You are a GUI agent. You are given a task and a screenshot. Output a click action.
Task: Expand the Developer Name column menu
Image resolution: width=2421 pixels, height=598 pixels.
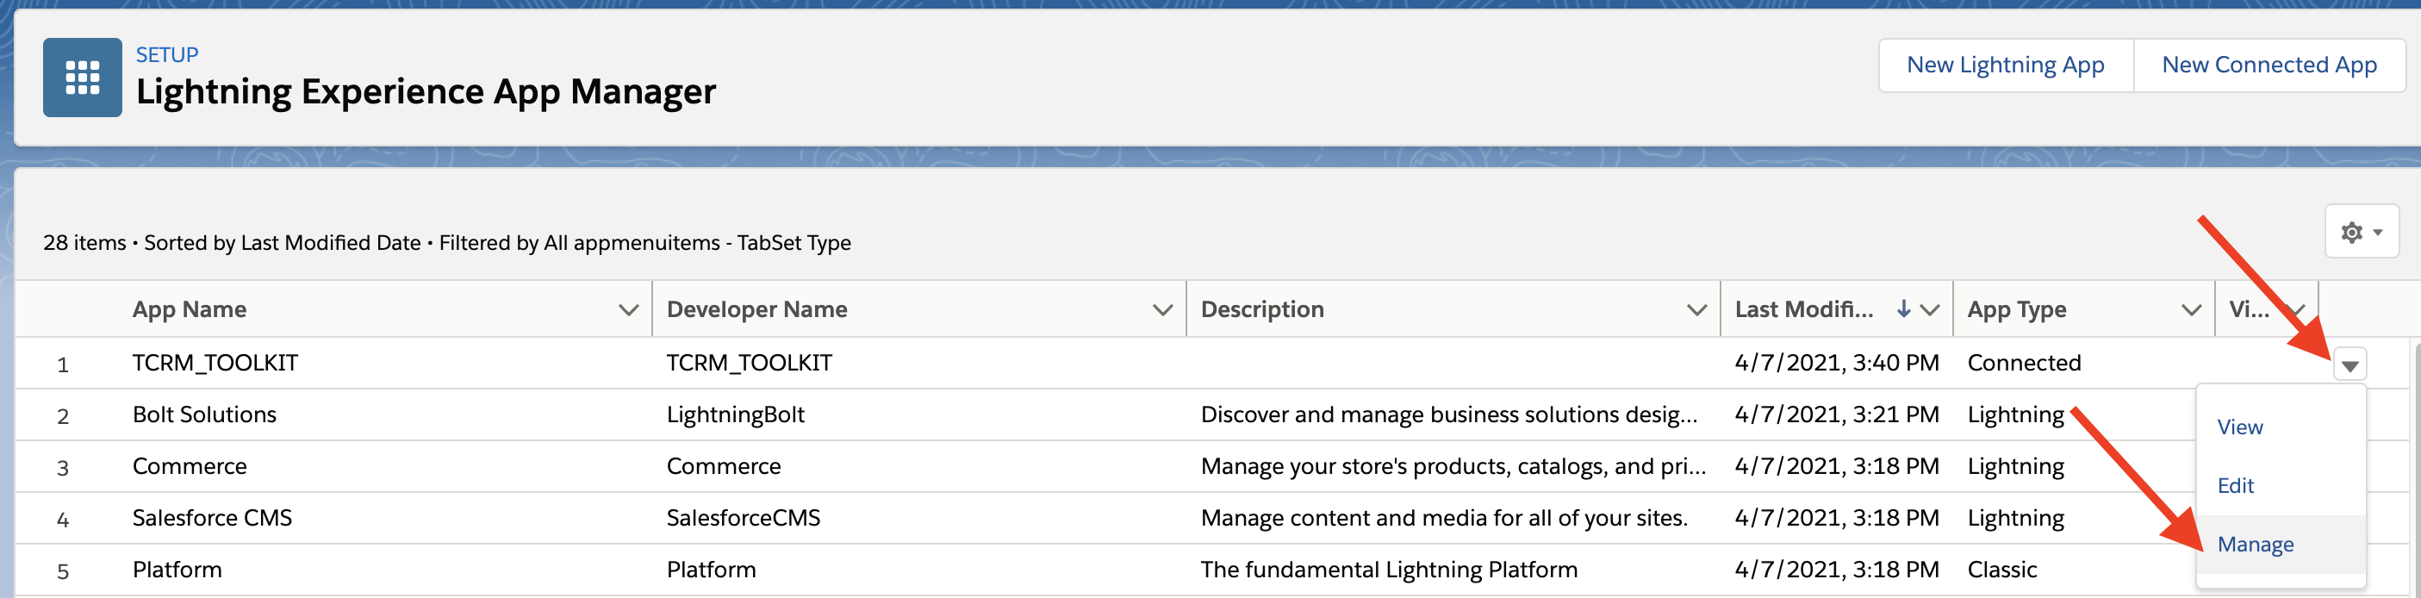[x=1161, y=309]
